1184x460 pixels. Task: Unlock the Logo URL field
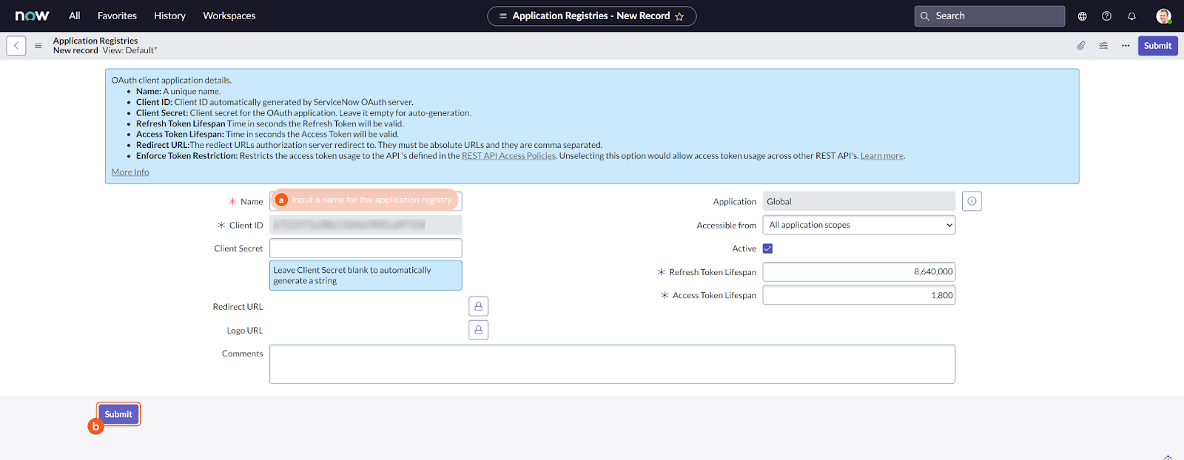tap(479, 330)
